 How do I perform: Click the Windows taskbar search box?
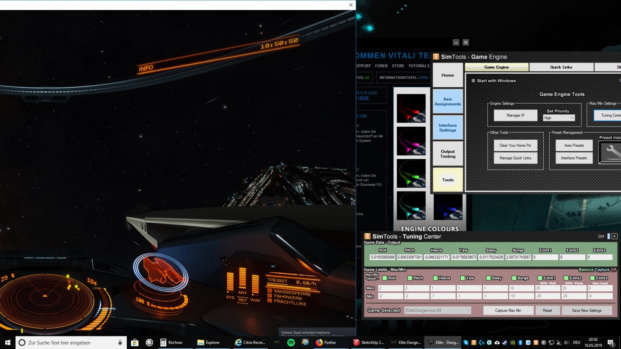coord(71,342)
